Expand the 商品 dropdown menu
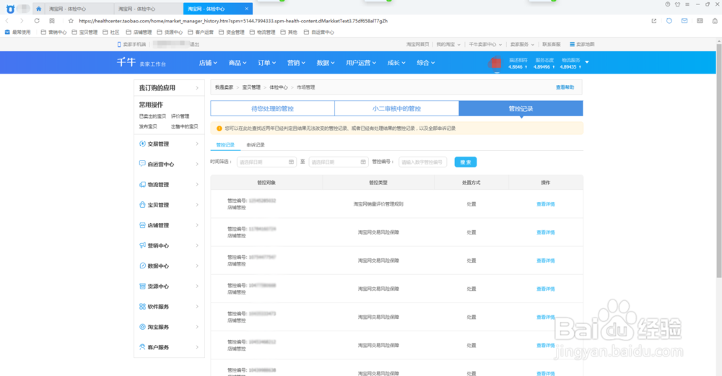The image size is (722, 376). coord(238,63)
